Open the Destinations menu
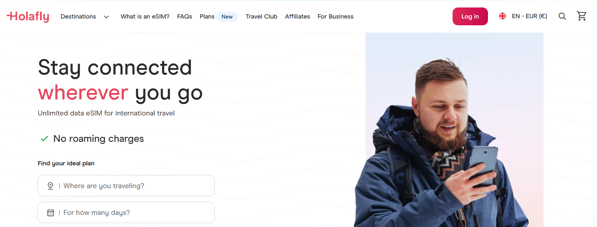The height and width of the screenshot is (227, 597). (78, 16)
